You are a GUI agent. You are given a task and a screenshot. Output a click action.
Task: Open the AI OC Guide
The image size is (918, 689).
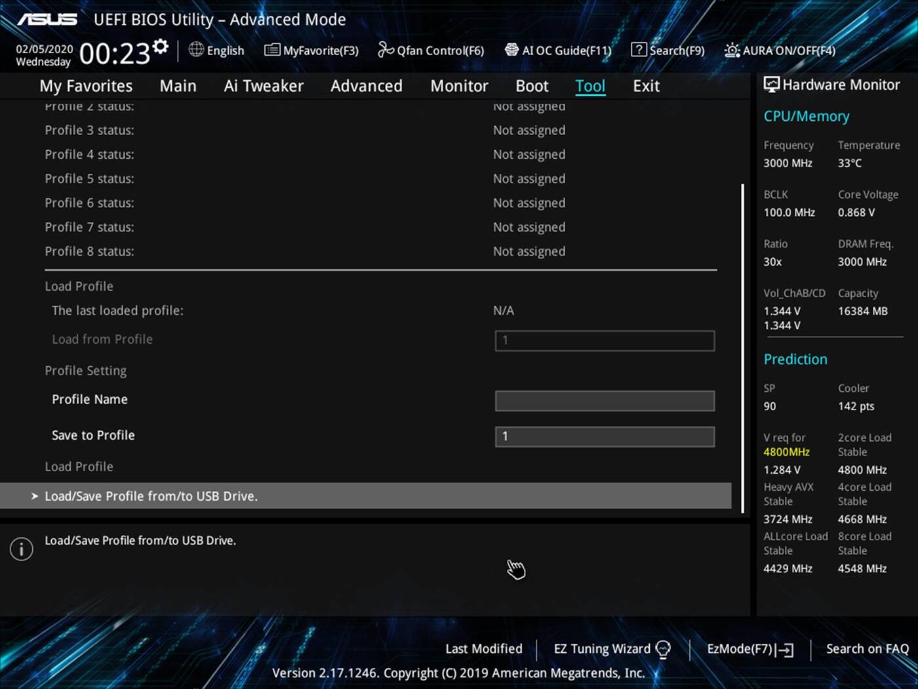click(x=558, y=50)
